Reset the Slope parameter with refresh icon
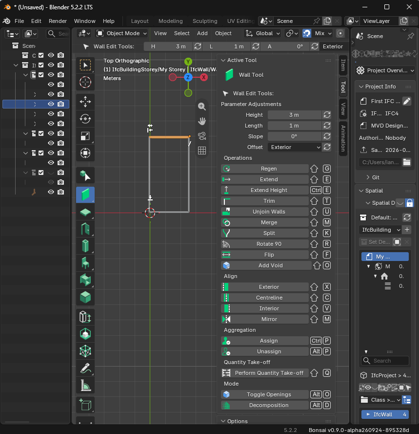 click(327, 136)
